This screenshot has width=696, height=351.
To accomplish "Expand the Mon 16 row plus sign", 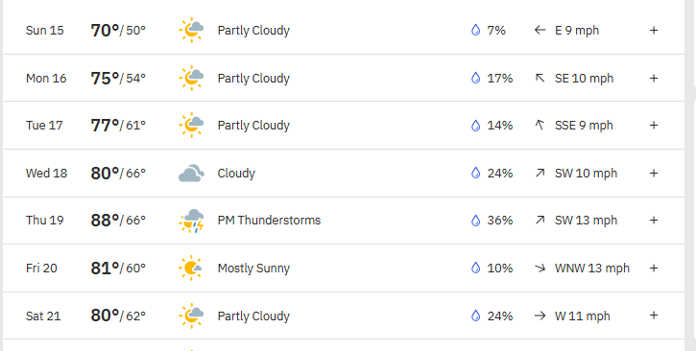I will coord(654,78).
